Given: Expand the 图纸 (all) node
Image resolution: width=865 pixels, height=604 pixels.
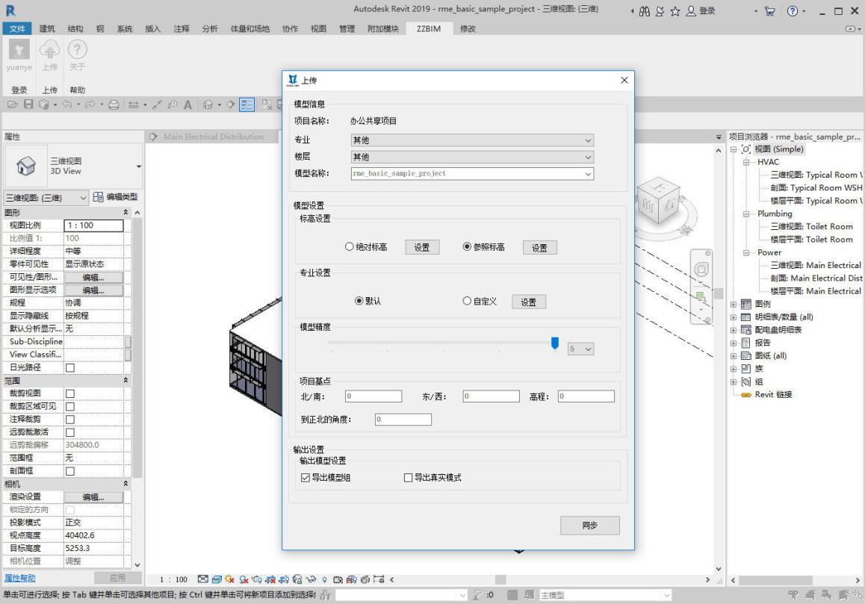Looking at the screenshot, I should pos(734,356).
